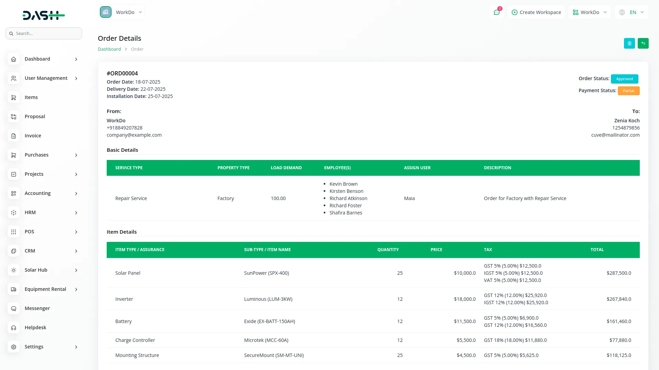The height and width of the screenshot is (370, 659).
Task: Click the teal copy order button
Action: tap(629, 44)
